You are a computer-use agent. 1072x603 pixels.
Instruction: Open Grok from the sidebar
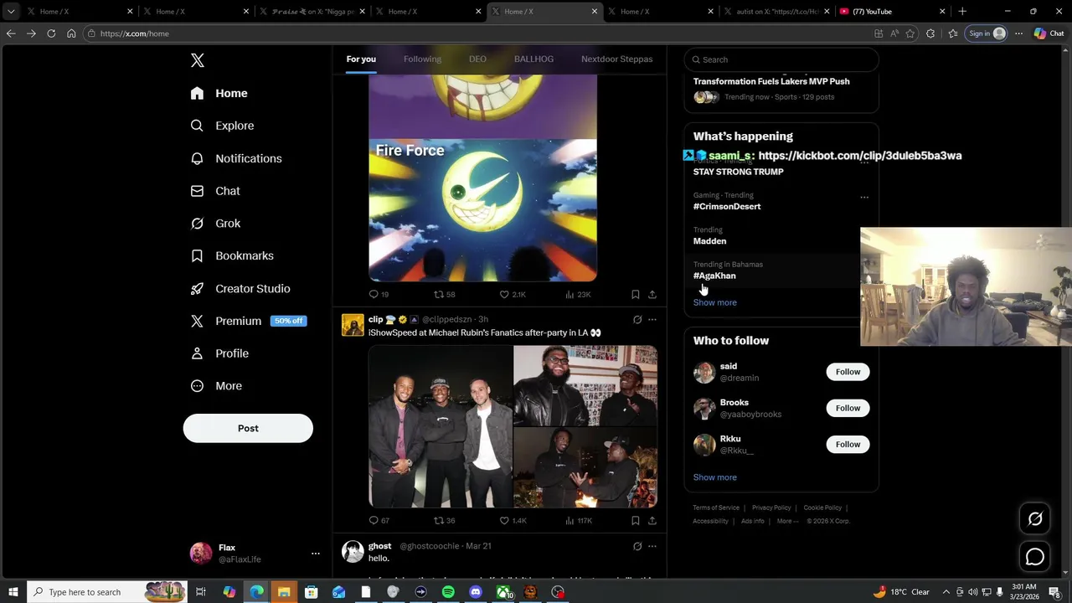(x=216, y=224)
